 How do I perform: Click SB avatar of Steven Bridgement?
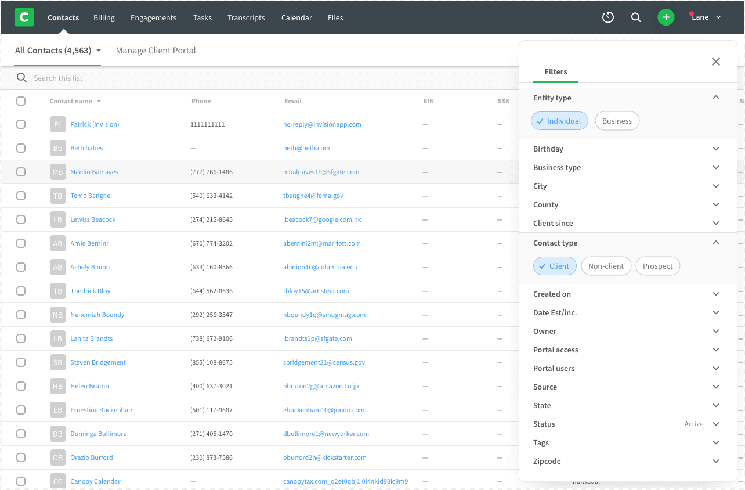pos(57,362)
